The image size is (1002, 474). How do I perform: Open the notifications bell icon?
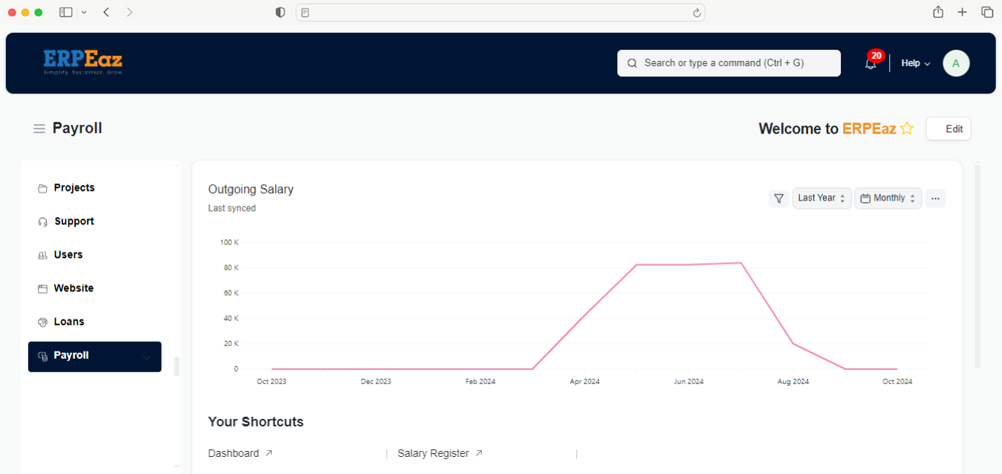(x=871, y=64)
